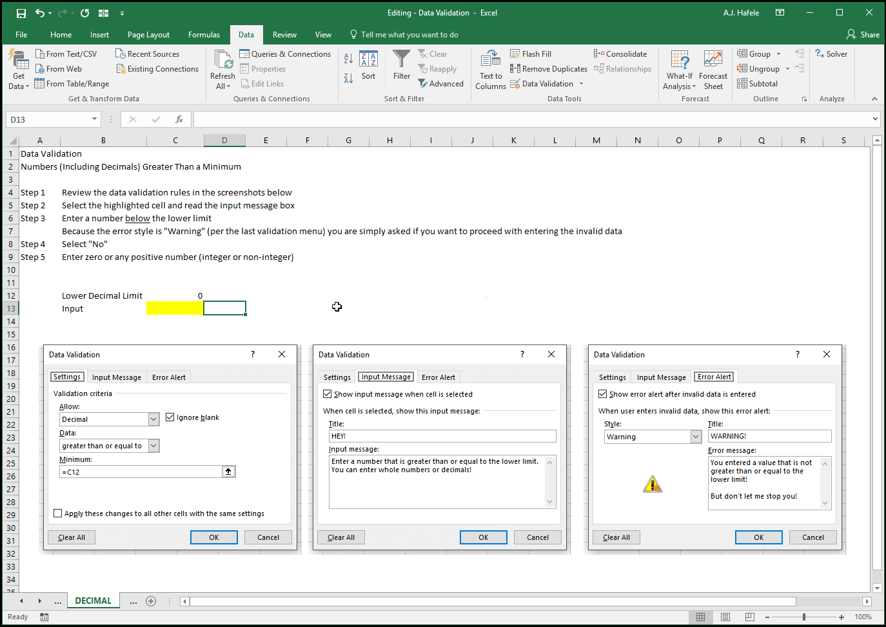Open Data Validation dropdown arrow in ribbon

click(581, 84)
